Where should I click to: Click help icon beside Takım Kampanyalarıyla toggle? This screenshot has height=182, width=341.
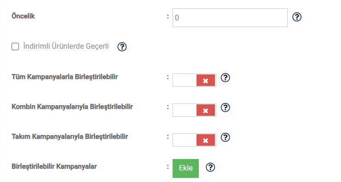pos(225,137)
